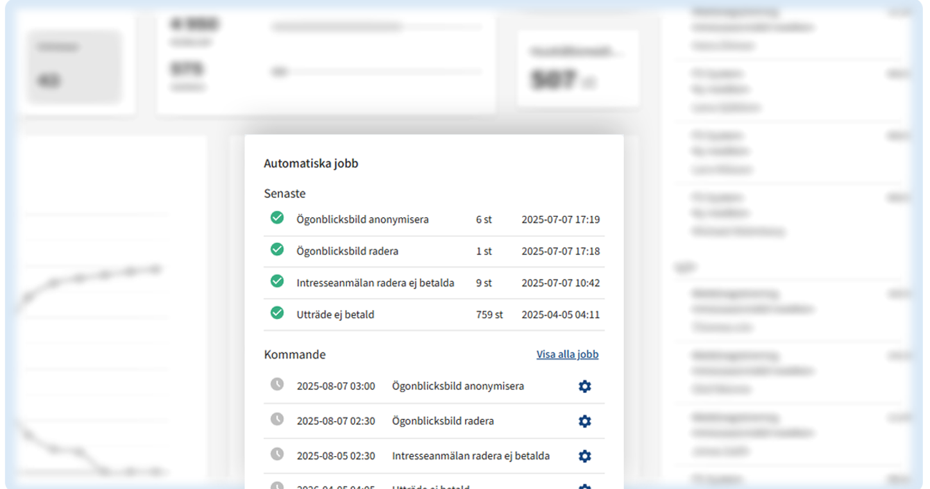Click the Automatiska jobb card title
Screen dimensions: 930x489
[x=311, y=163]
